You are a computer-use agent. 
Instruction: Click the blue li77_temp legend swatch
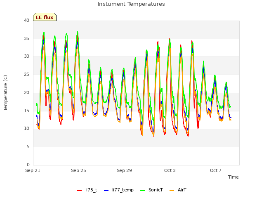pyautogui.click(x=106, y=191)
